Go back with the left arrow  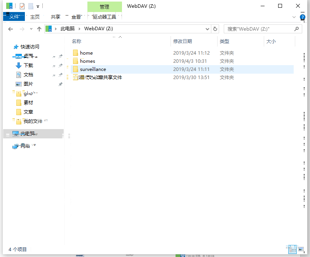click(10, 29)
